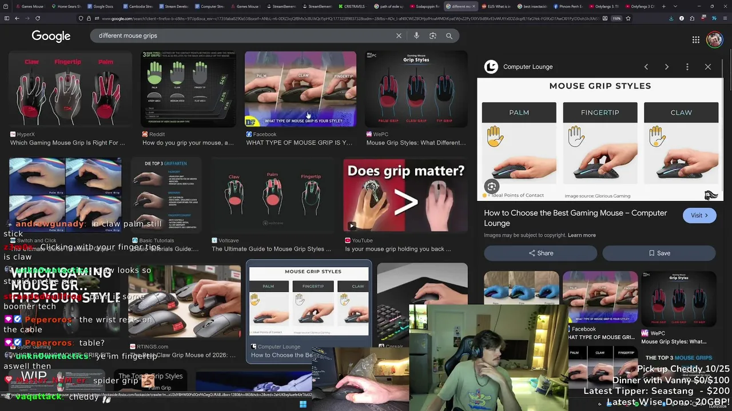Image resolution: width=732 pixels, height=411 pixels.
Task: Open the Voltcave grip styles image
Action: pyautogui.click(x=272, y=196)
